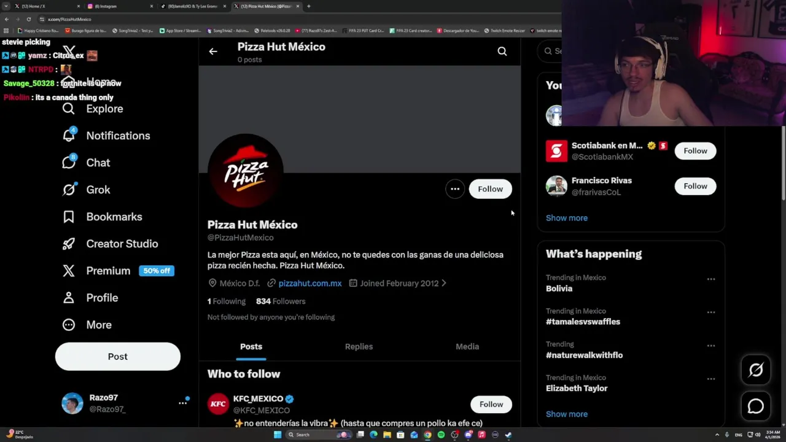
Task: Open the 834 Followers list
Action: (x=281, y=301)
